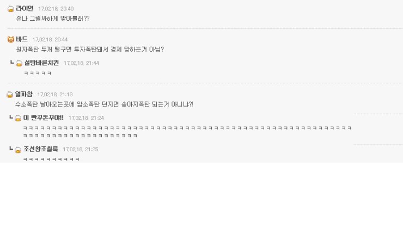Open the 열파참 user profile
403x234 pixels.
coord(23,95)
